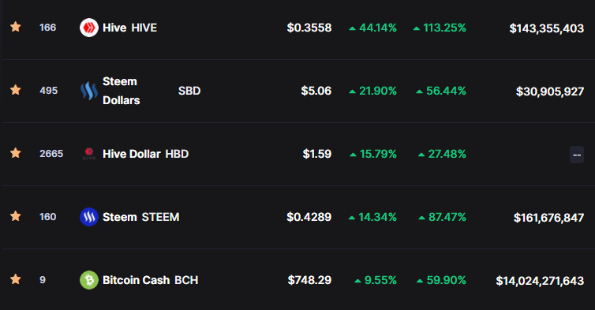Click the Steem Dollars wave logo
The height and width of the screenshot is (310, 595).
click(x=89, y=91)
